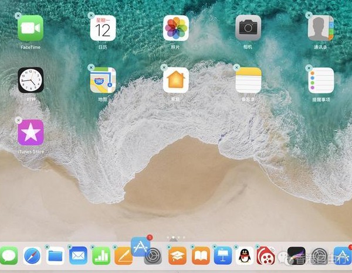This screenshot has height=273, width=352.
Task: Tap the x badge on QQ icon
Action: [x=236, y=247]
